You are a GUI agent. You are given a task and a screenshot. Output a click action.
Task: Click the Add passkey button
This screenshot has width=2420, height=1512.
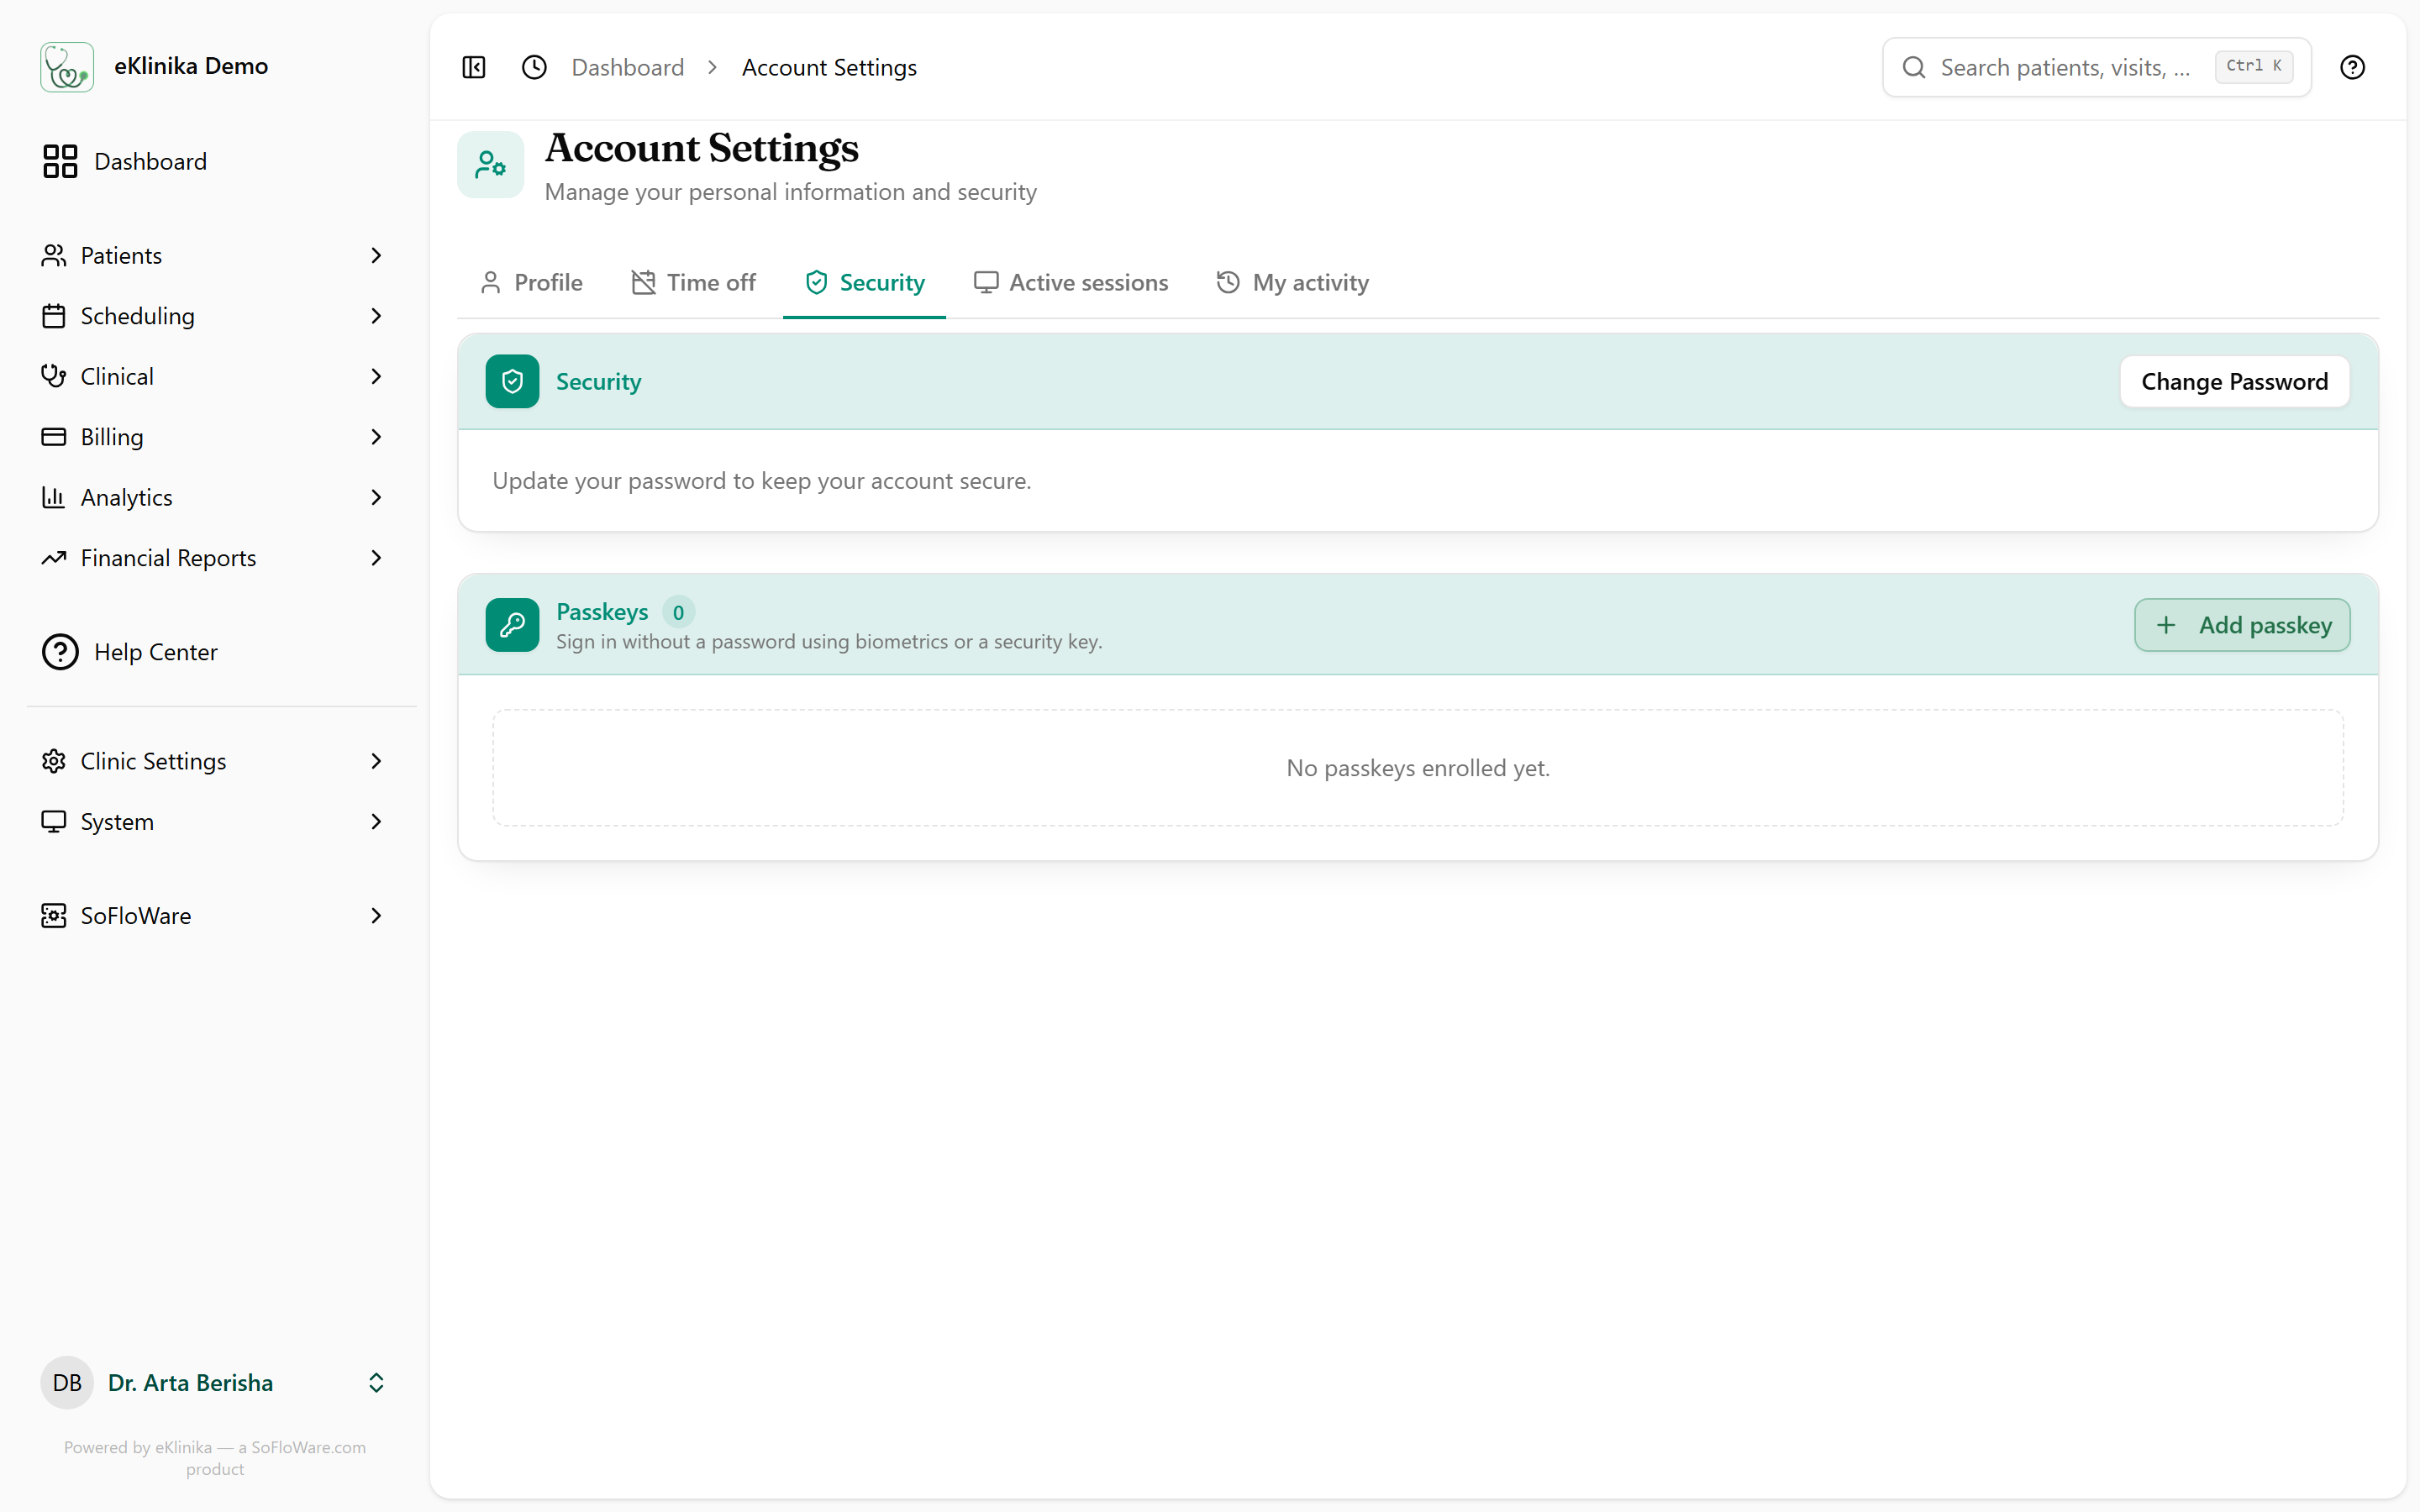coord(2242,625)
